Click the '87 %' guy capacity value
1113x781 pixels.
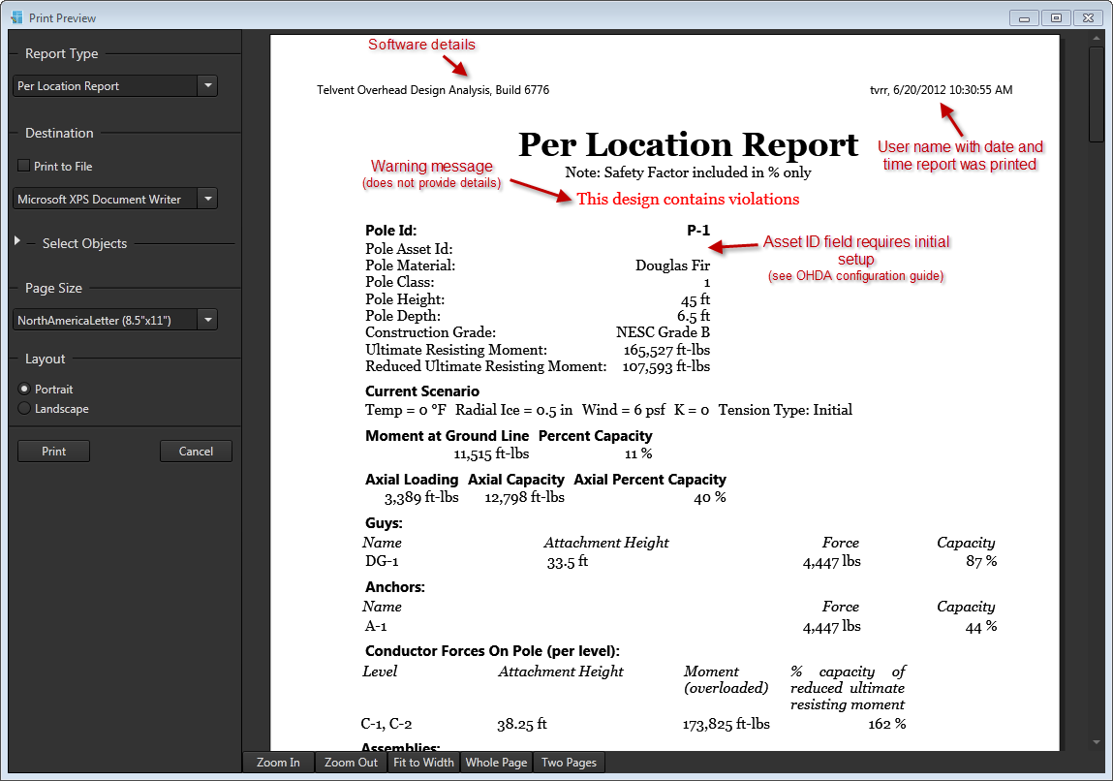981,562
